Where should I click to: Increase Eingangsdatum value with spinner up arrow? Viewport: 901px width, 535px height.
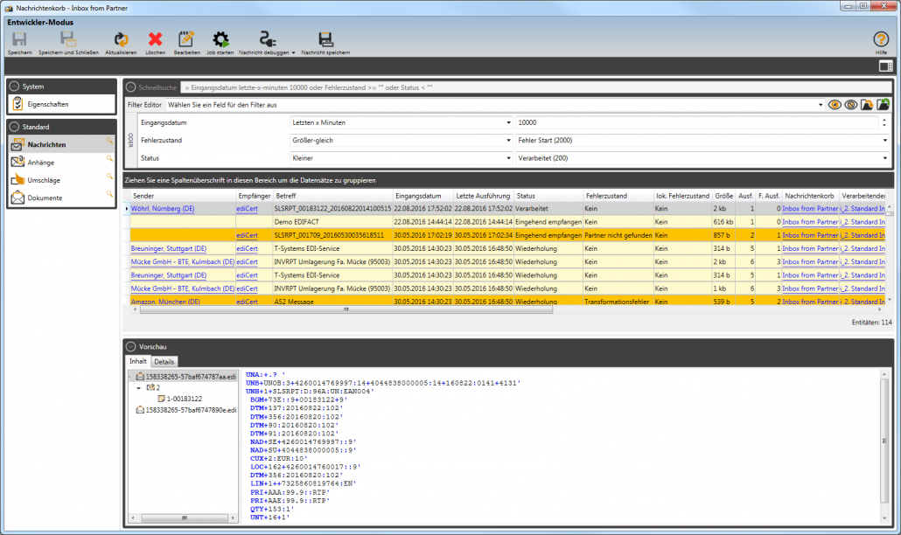click(x=884, y=120)
